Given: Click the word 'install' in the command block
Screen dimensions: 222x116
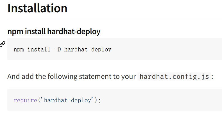Looking at the screenshot, I should pyautogui.click(x=39, y=49).
